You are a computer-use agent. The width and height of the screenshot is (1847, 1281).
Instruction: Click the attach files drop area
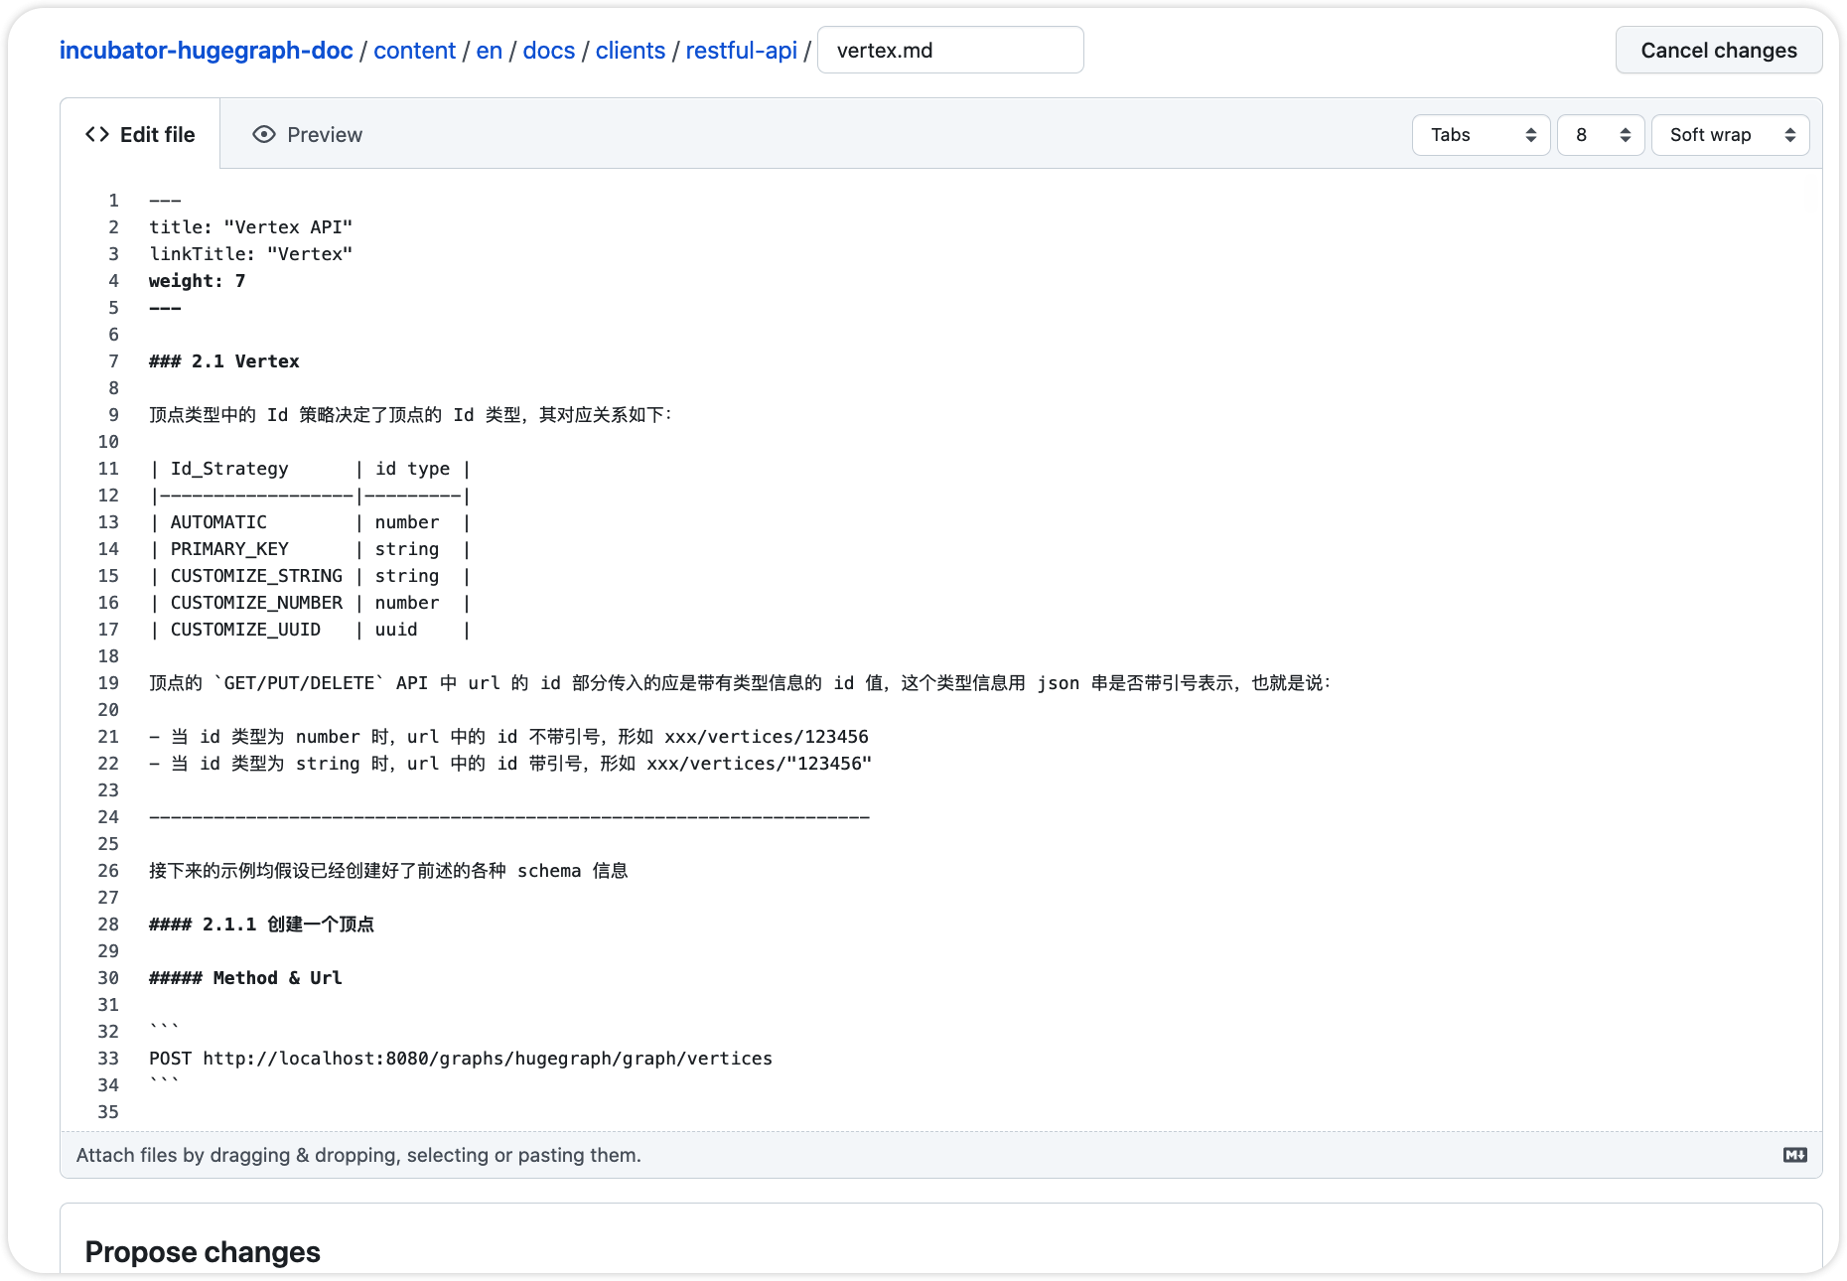tap(358, 1155)
